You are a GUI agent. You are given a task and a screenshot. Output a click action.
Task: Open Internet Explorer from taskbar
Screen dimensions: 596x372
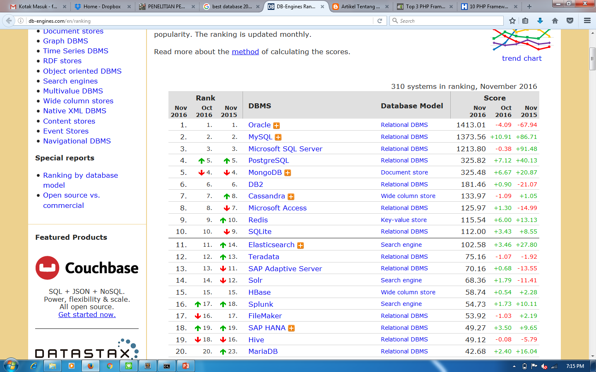pos(34,366)
